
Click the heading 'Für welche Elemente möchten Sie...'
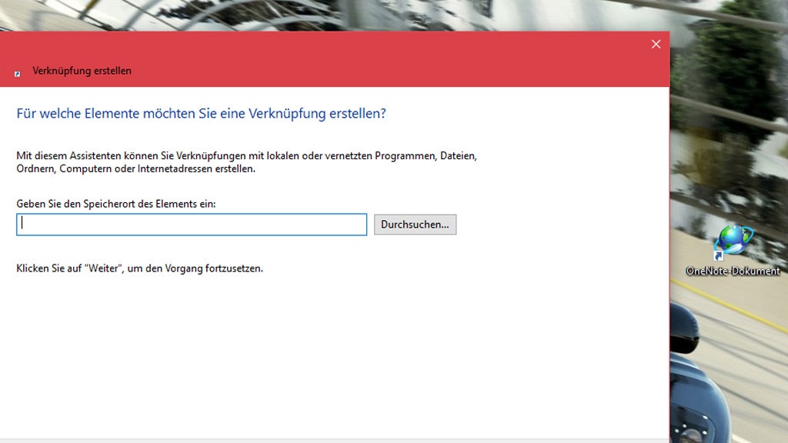(202, 113)
